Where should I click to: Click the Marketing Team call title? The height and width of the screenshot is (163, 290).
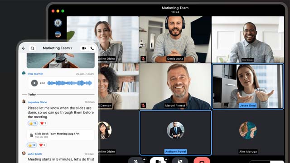pos(175,8)
